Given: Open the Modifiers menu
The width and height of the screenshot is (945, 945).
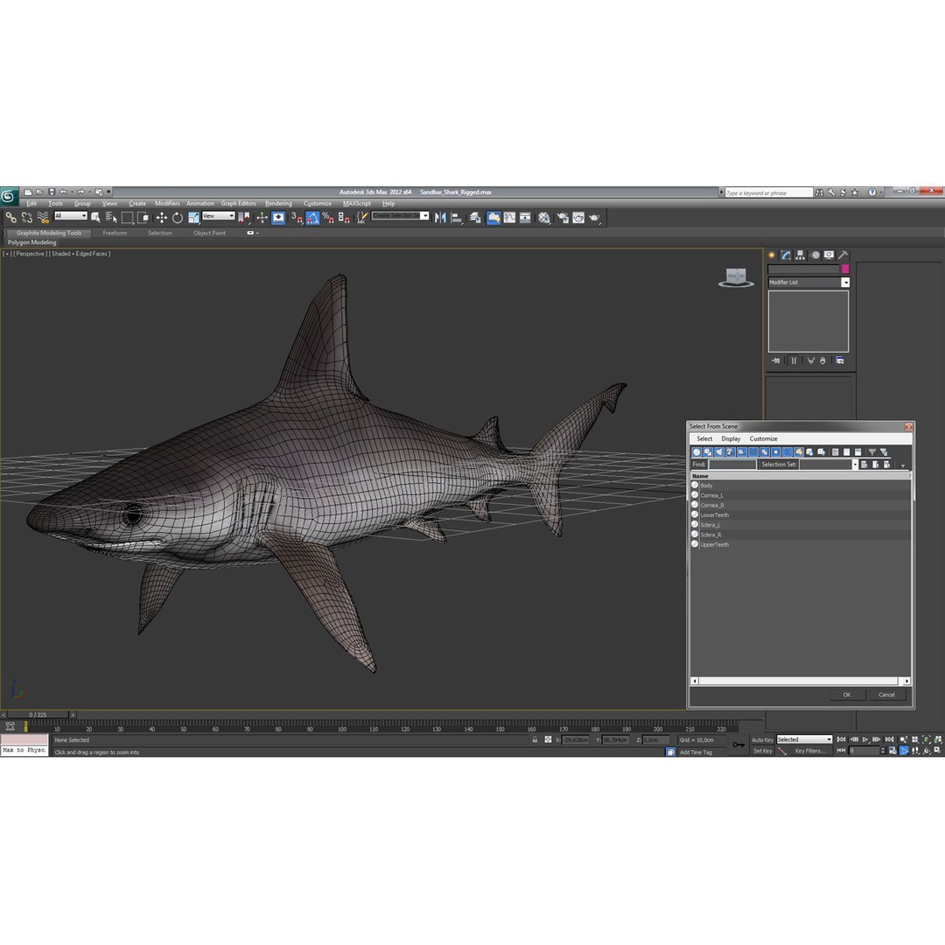Looking at the screenshot, I should pyautogui.click(x=167, y=204).
